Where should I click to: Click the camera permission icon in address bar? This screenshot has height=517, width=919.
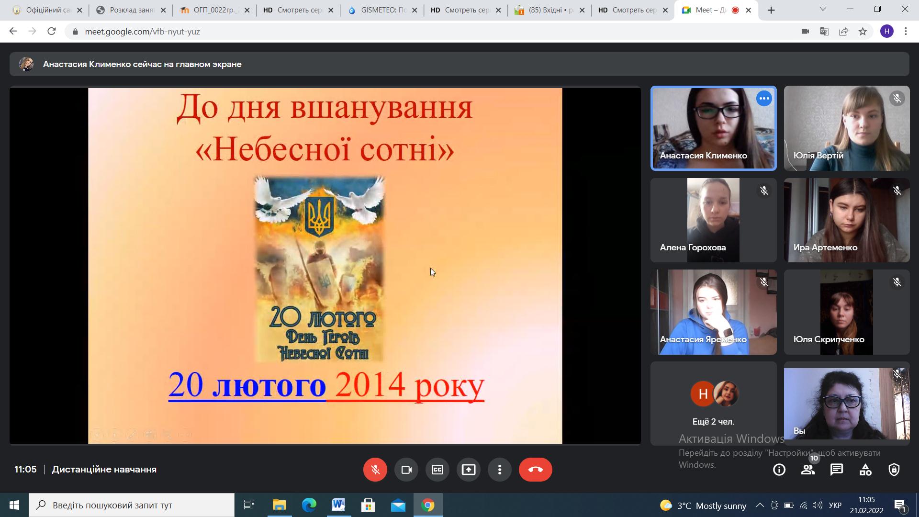coord(805,31)
